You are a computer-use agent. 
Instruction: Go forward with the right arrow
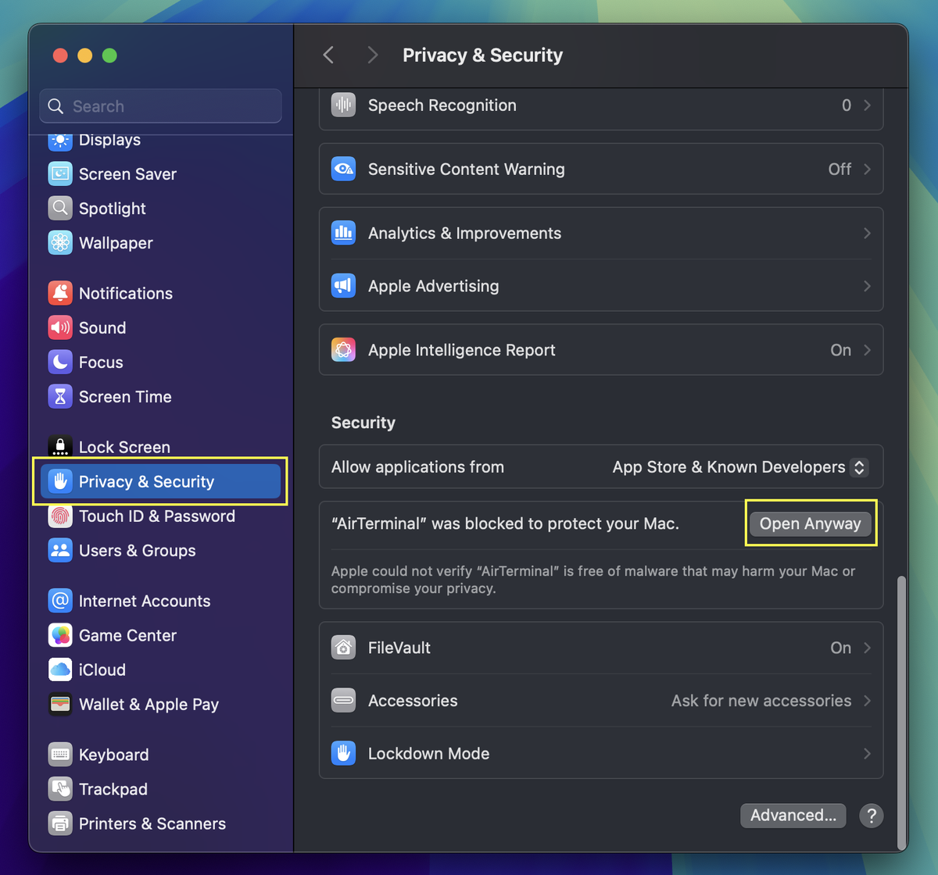(372, 55)
